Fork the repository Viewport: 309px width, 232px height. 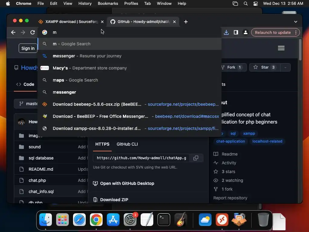(x=234, y=67)
